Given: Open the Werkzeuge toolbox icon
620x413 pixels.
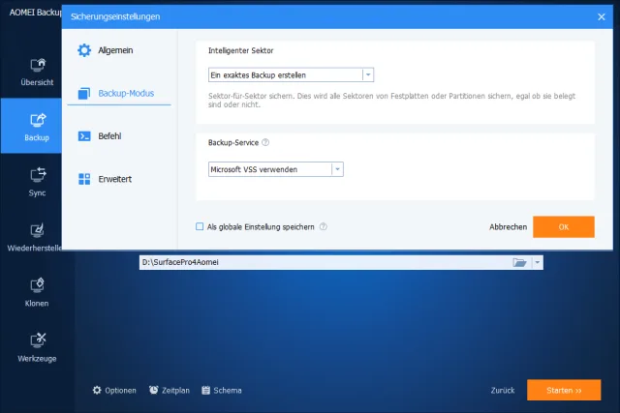Looking at the screenshot, I should [38, 339].
